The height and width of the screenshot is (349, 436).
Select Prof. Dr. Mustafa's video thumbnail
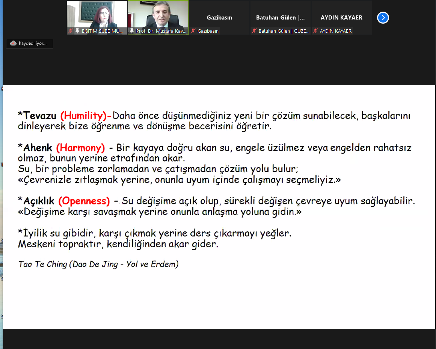[158, 18]
